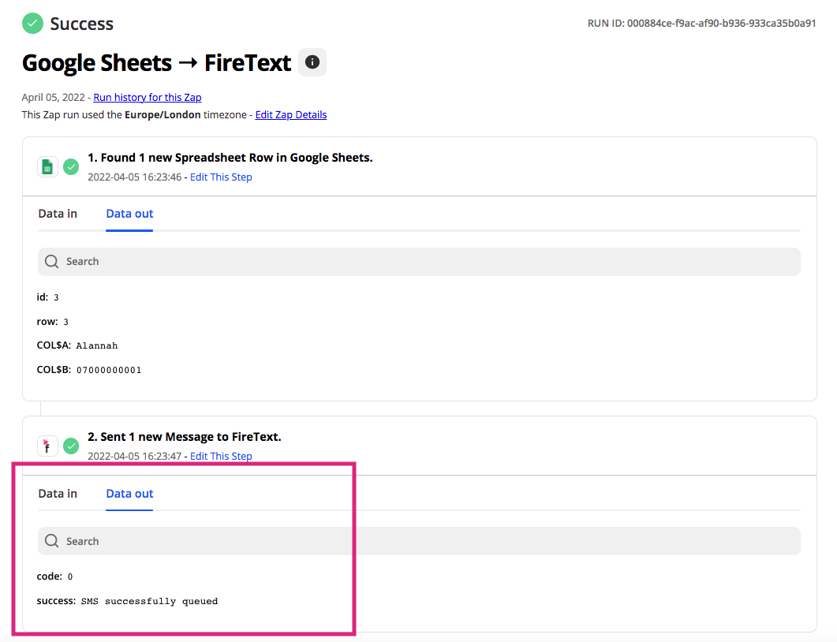Click the Success status checkmark at the top

coord(32,24)
